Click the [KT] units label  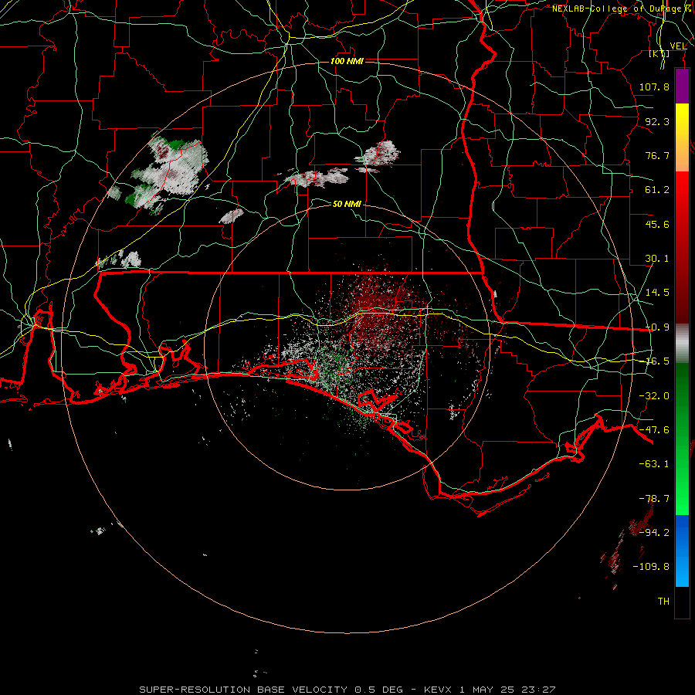click(659, 54)
